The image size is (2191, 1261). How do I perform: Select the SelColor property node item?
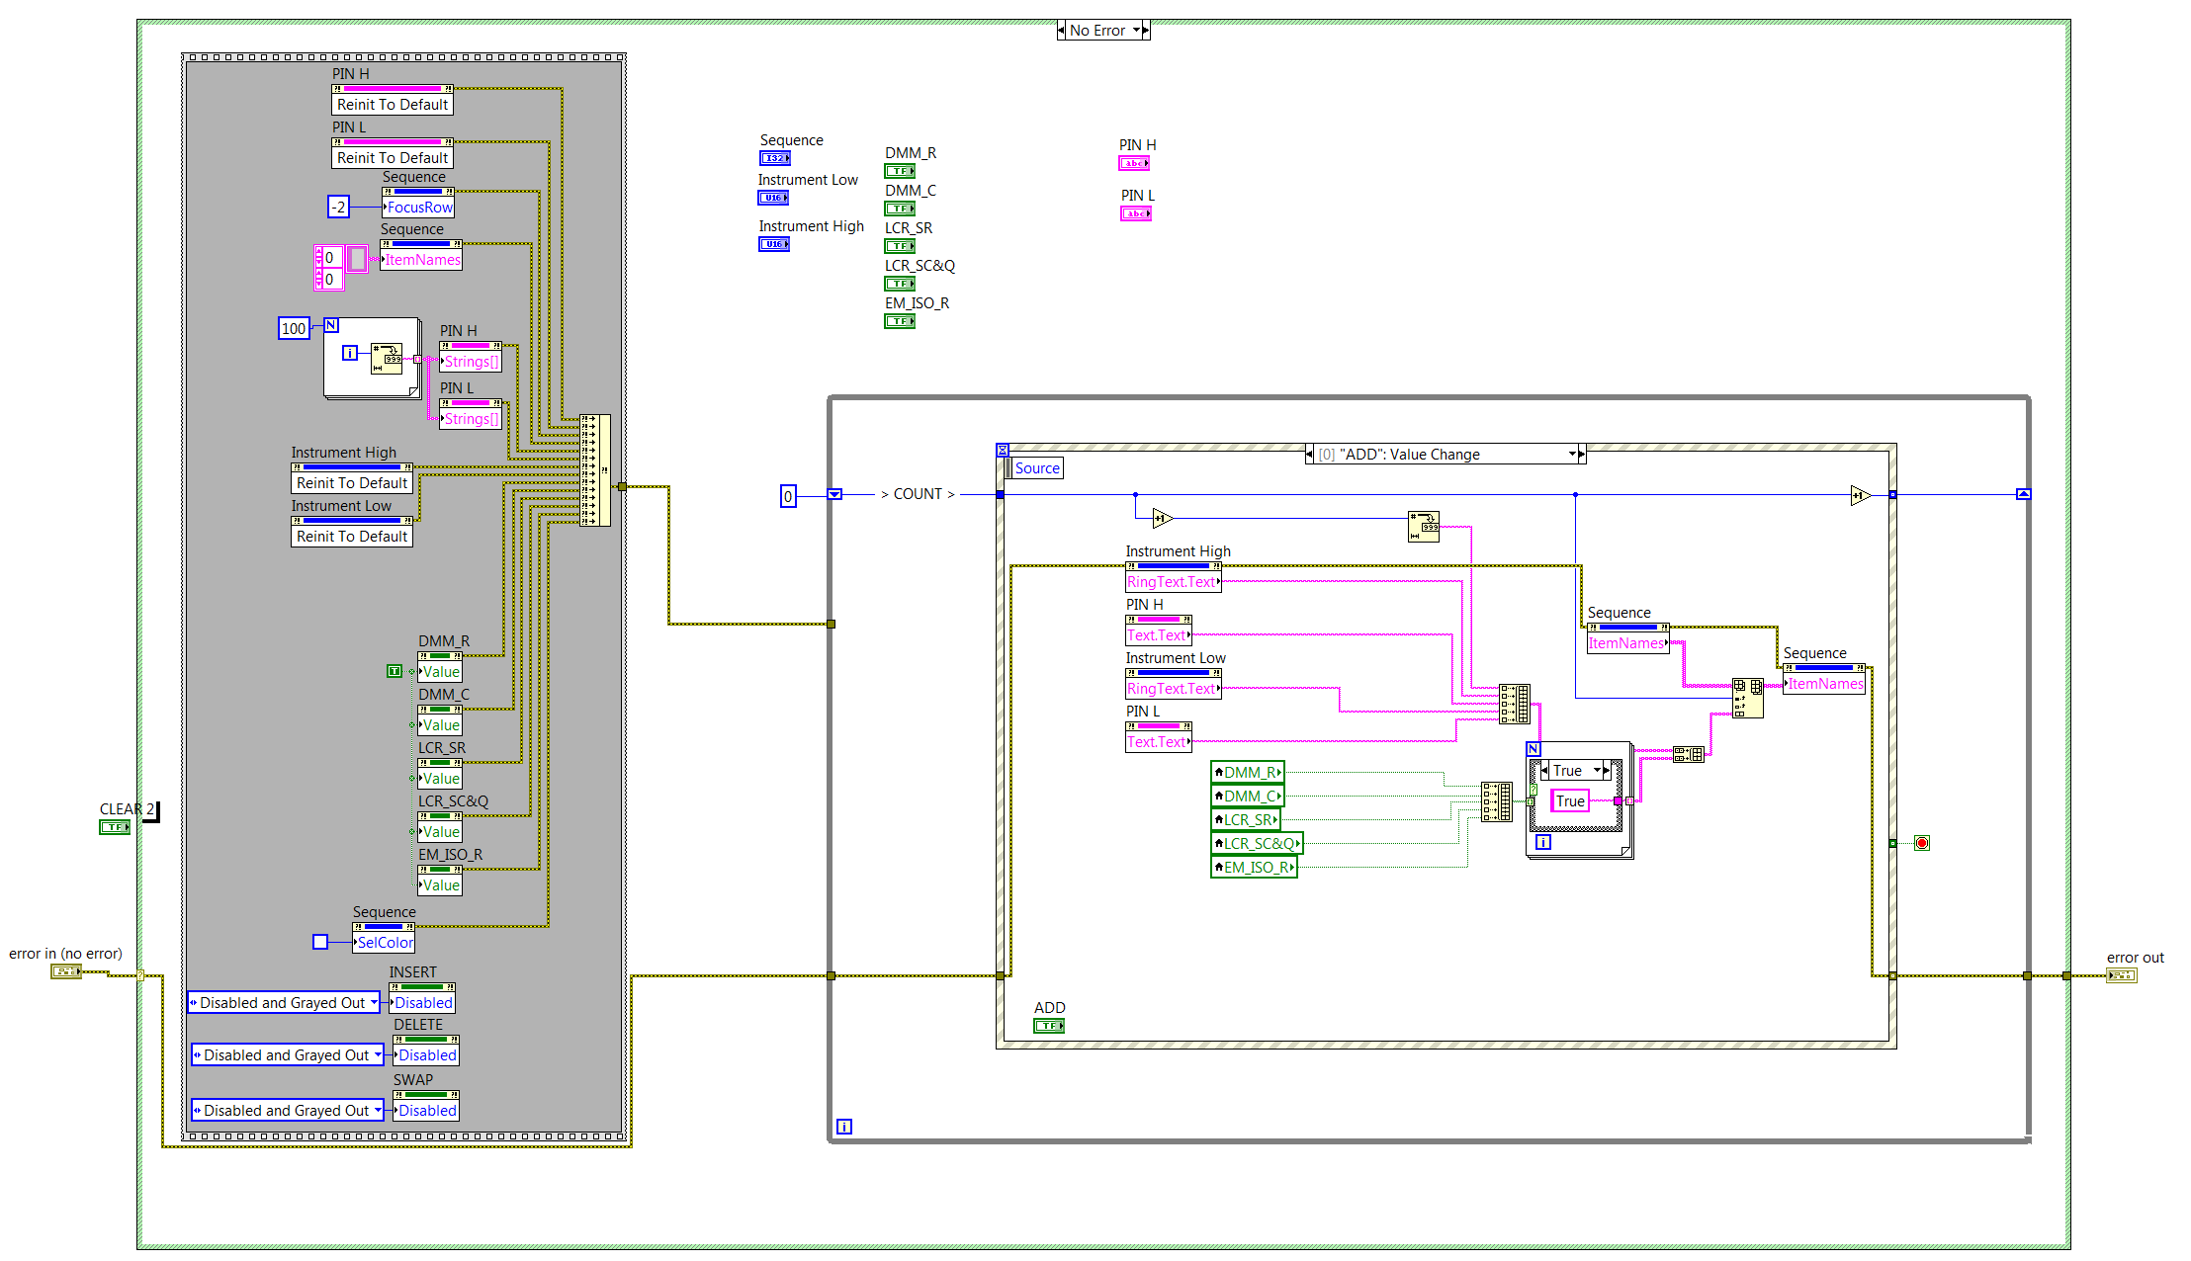384,943
